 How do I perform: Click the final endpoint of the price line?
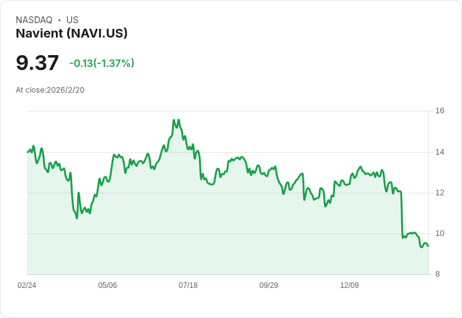[x=428, y=246]
